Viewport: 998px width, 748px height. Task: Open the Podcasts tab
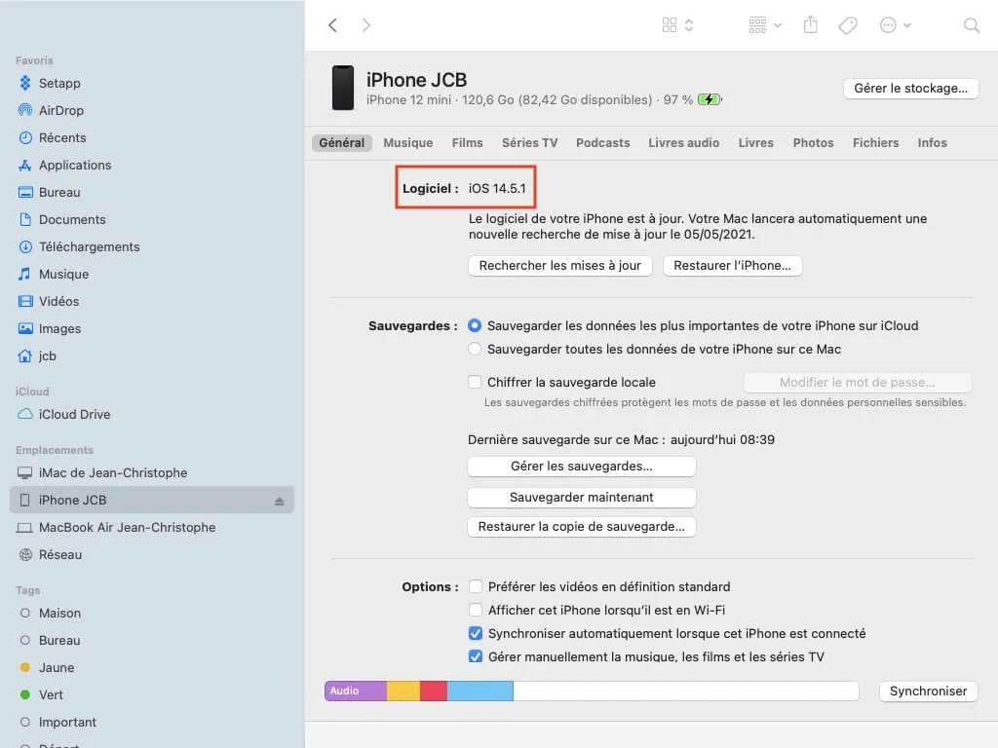[x=602, y=143]
